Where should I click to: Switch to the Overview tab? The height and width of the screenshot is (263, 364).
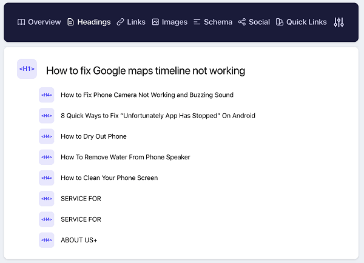[x=44, y=22]
